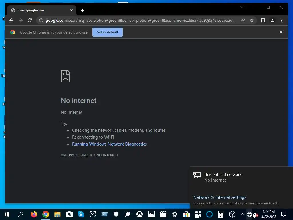Open 3D Viewer cube icon

(232, 214)
